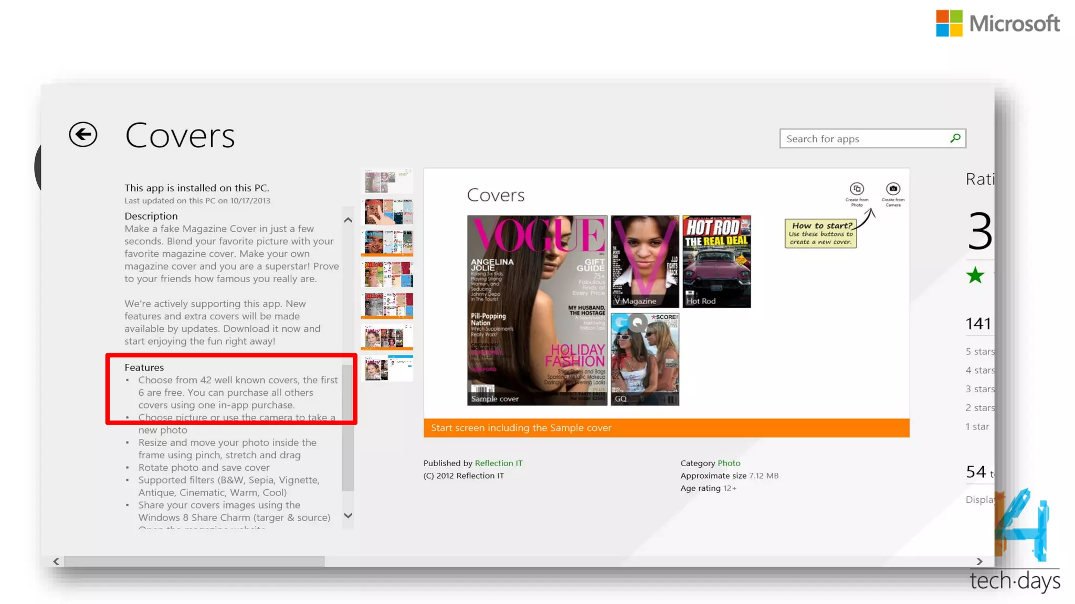Select the second screenshot thumbnail
1075x604 pixels.
tap(387, 212)
